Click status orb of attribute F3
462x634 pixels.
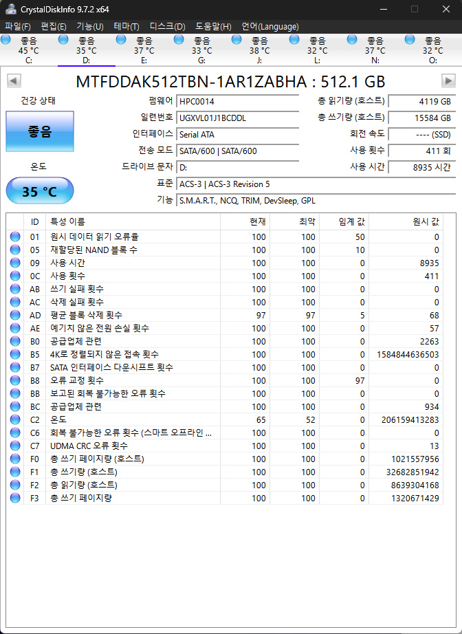pyautogui.click(x=15, y=498)
